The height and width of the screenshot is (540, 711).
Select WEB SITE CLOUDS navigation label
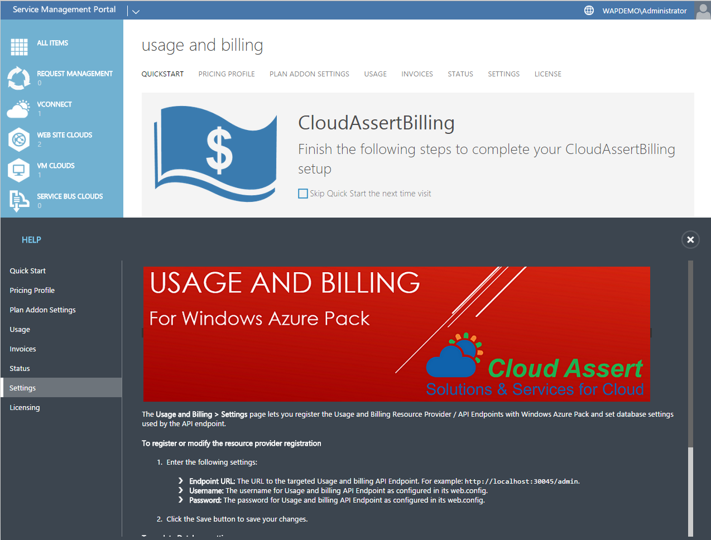[x=65, y=135]
